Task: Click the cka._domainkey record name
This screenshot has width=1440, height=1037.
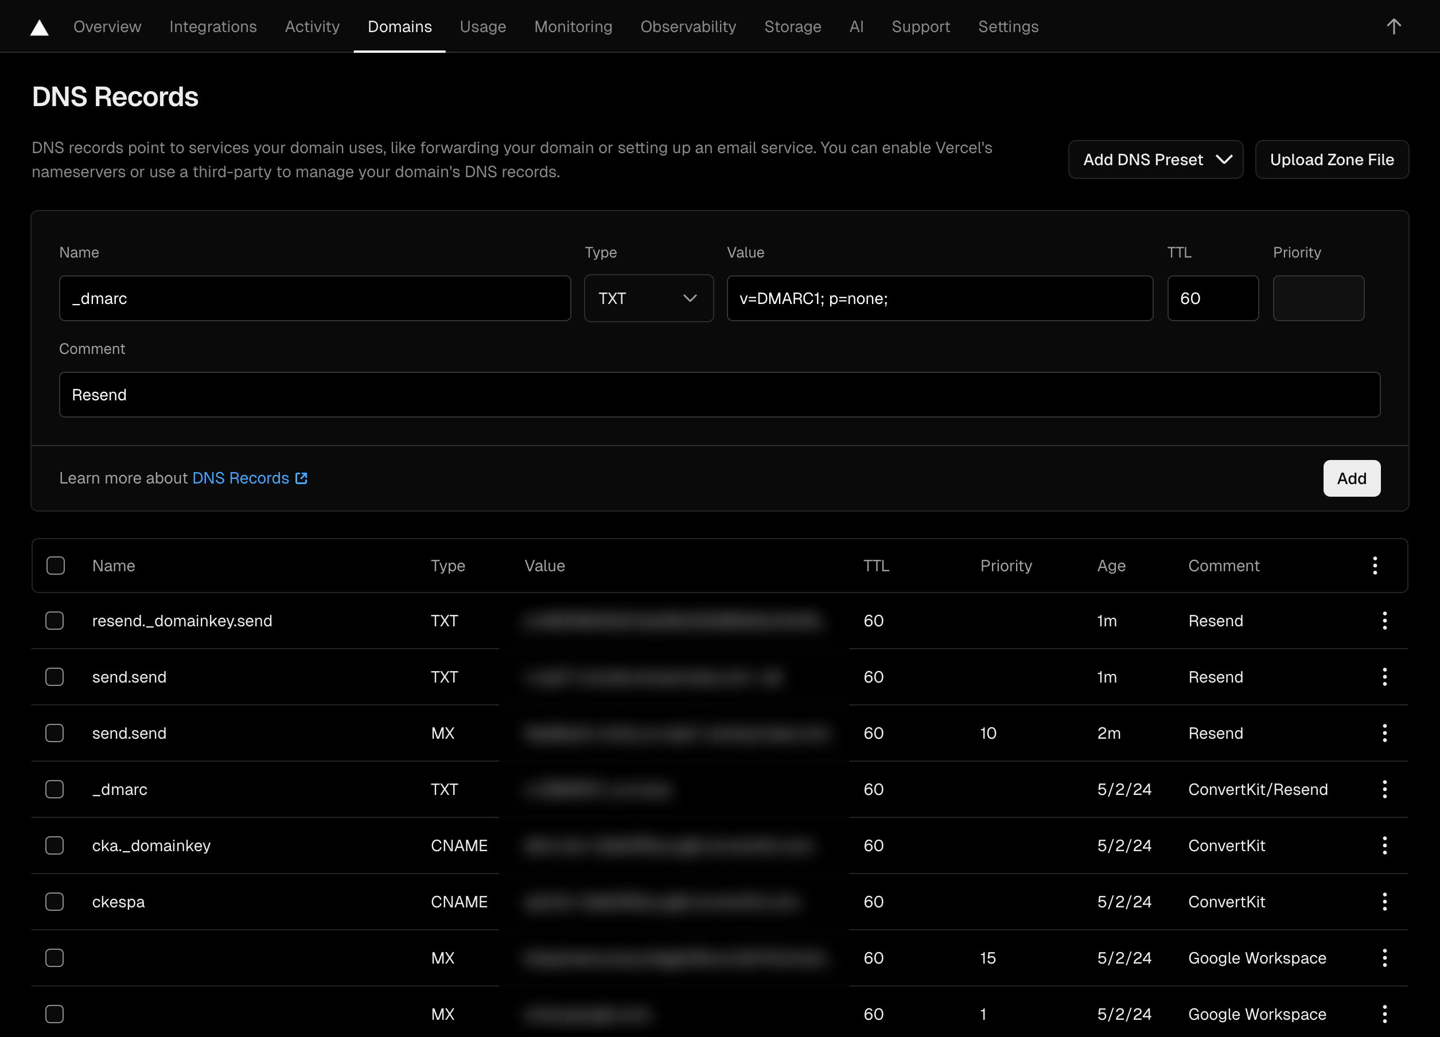Action: (x=151, y=845)
